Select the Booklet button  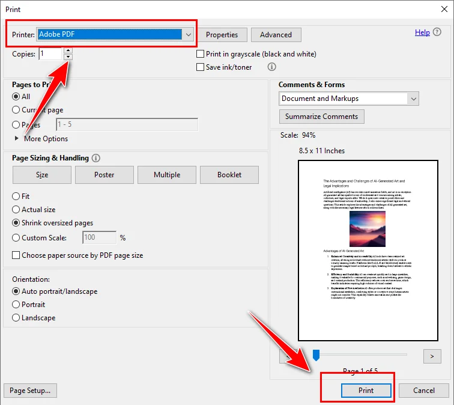229,175
